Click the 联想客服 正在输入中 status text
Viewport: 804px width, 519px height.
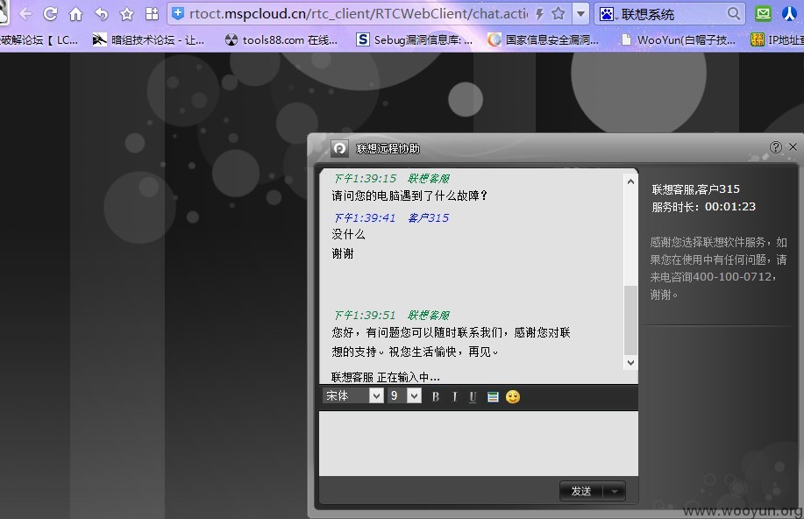coord(386,378)
